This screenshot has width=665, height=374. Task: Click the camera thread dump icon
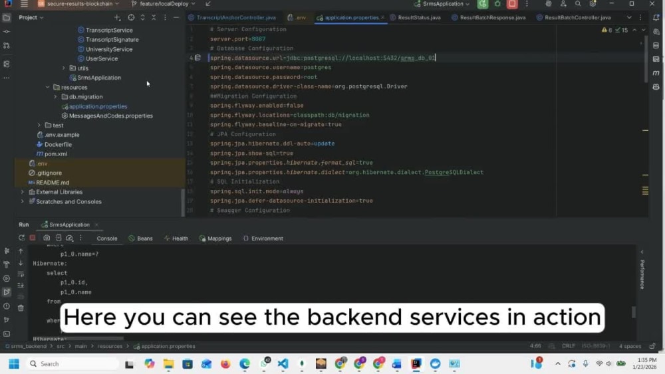pos(47,238)
